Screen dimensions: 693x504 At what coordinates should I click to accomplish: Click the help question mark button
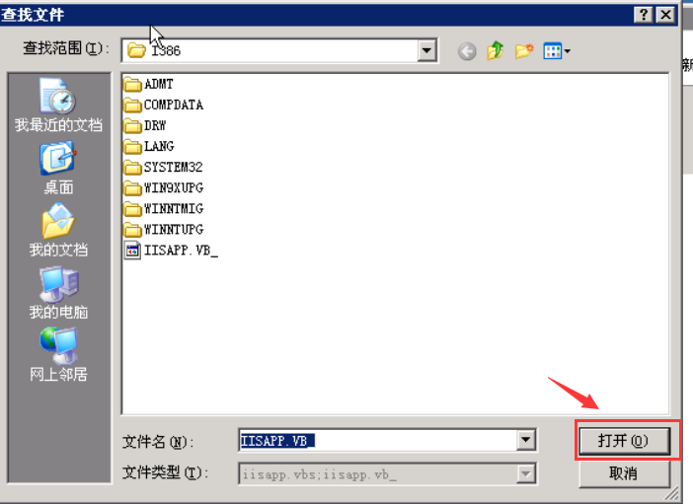click(644, 15)
